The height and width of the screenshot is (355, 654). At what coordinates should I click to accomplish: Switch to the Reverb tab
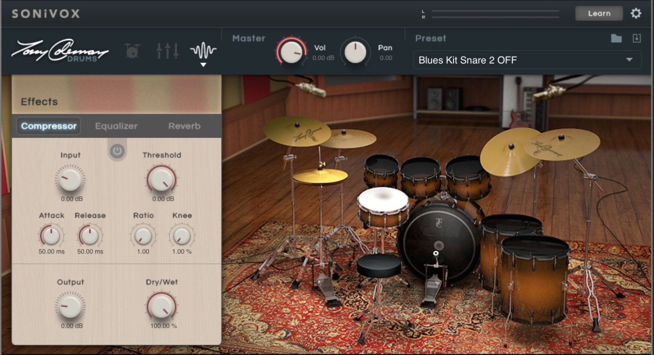click(184, 126)
